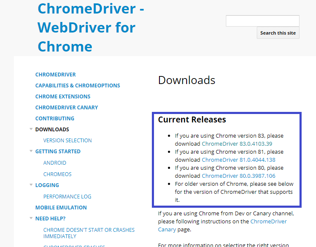
Task: Open the ChromeOS subpage link
Action: point(58,174)
